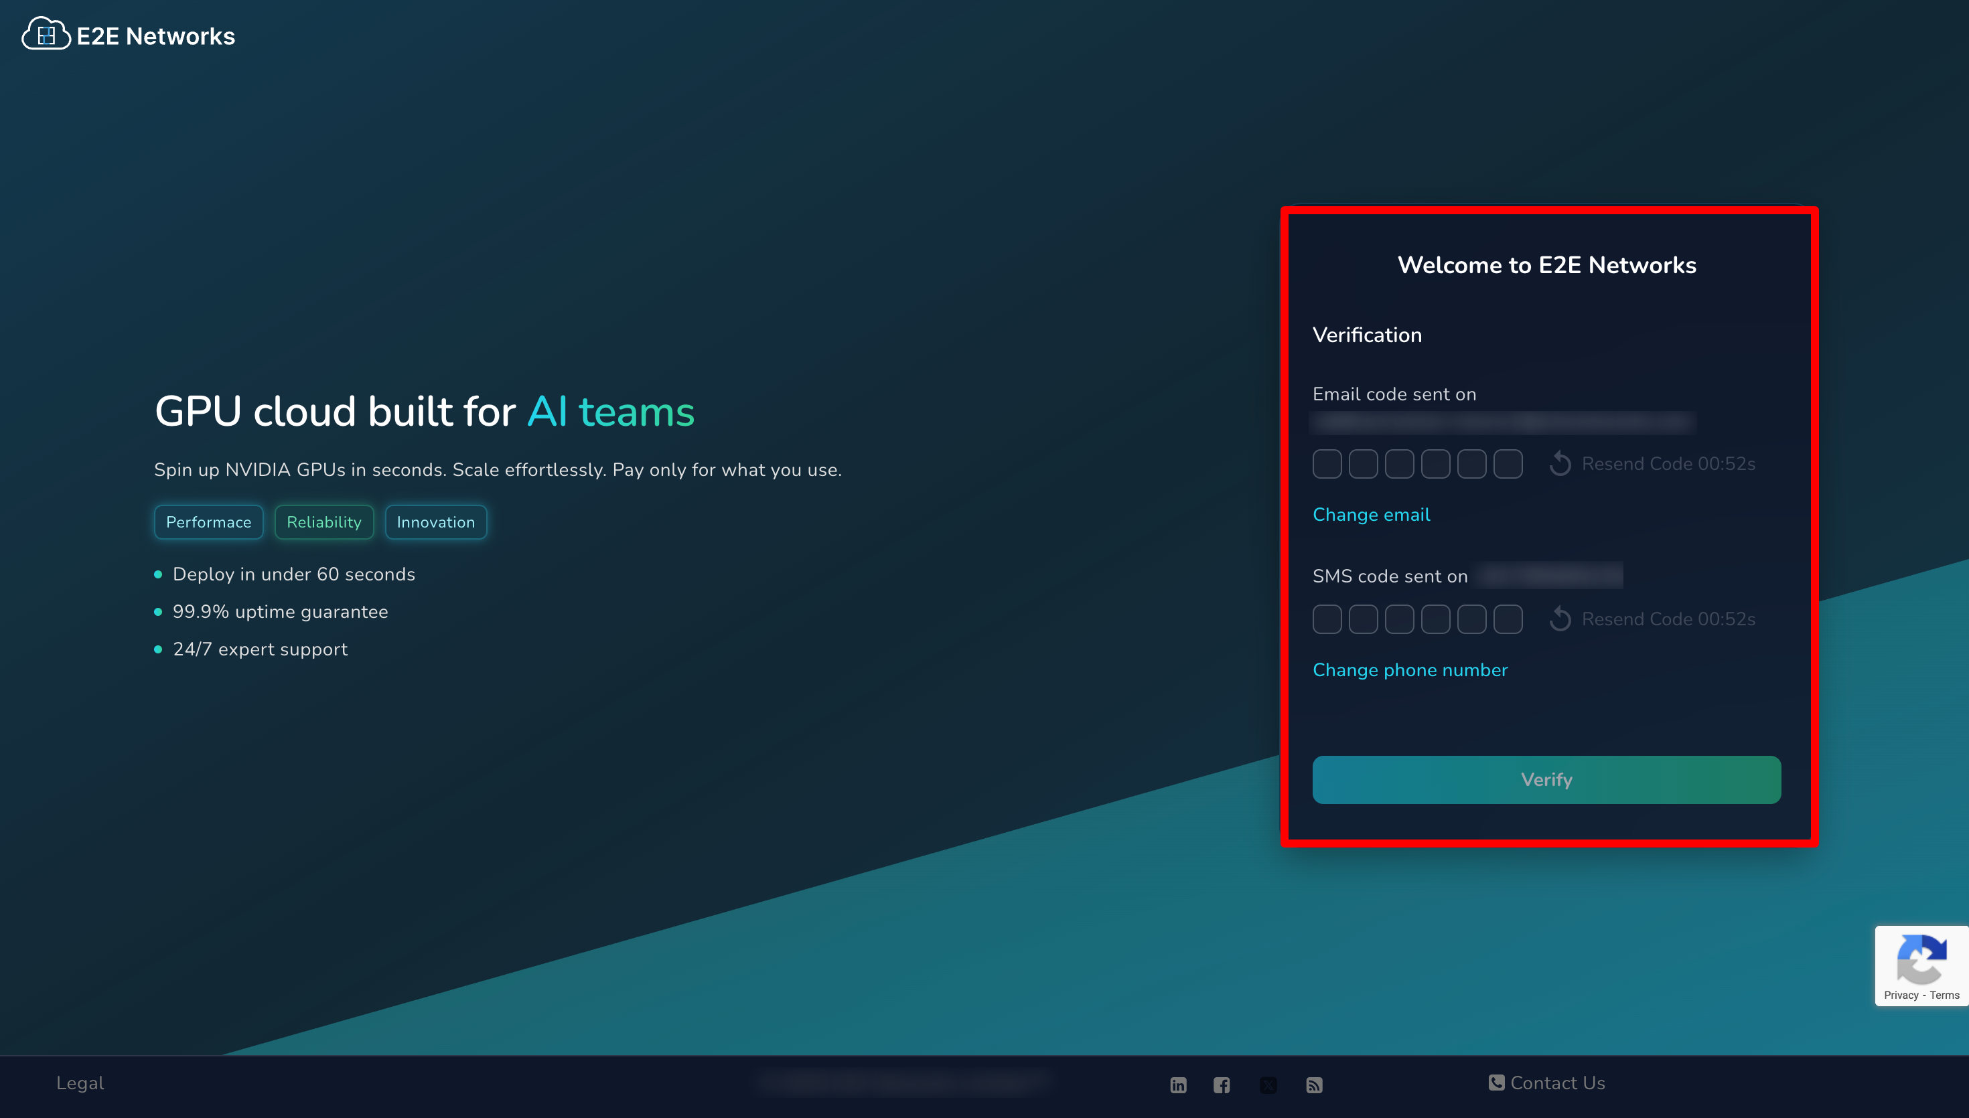Focus the fifth email code digit box
Viewport: 1969px width, 1118px height.
coord(1471,464)
